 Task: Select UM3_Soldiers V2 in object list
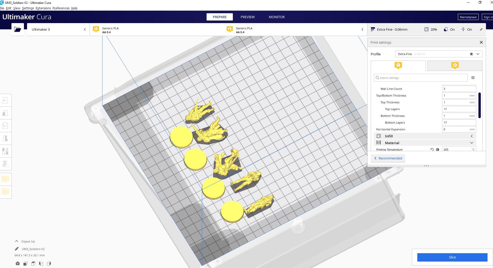pyautogui.click(x=33, y=249)
